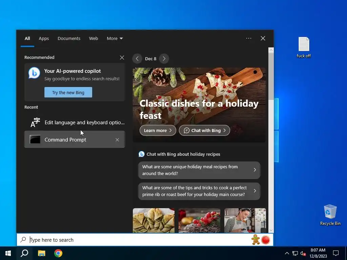Open Command Prompt icon in Recent

click(35, 139)
